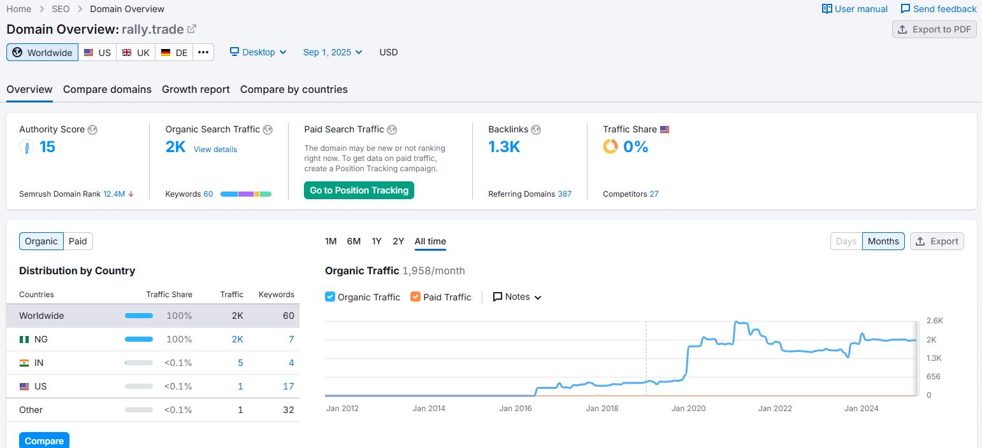Go to the SEO breadcrumb
The image size is (982, 448).
[x=61, y=9]
